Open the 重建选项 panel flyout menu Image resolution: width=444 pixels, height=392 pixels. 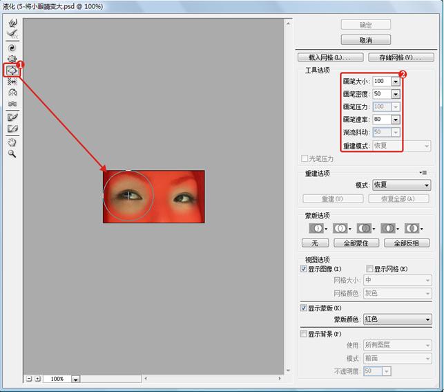pos(423,173)
